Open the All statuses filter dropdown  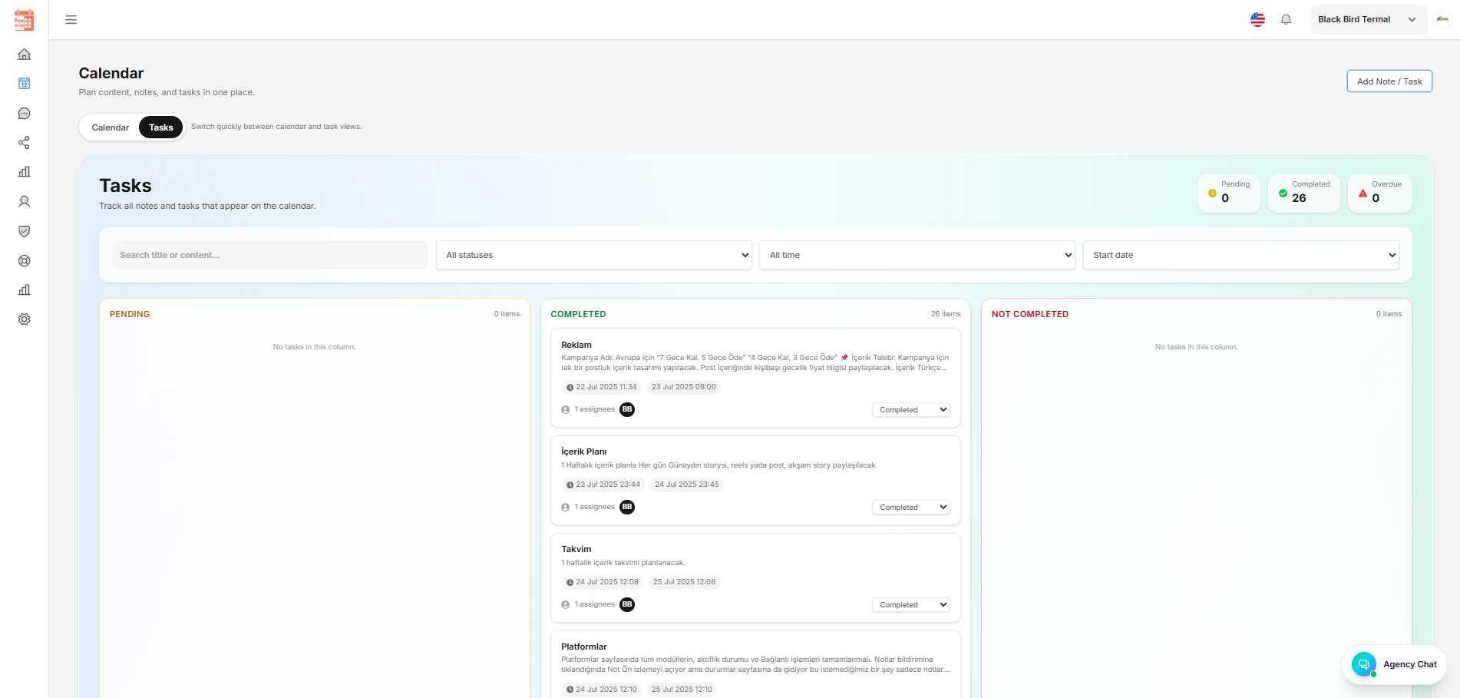(x=594, y=255)
